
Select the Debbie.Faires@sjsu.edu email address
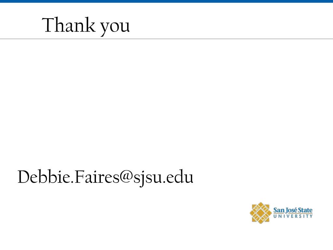105,178
